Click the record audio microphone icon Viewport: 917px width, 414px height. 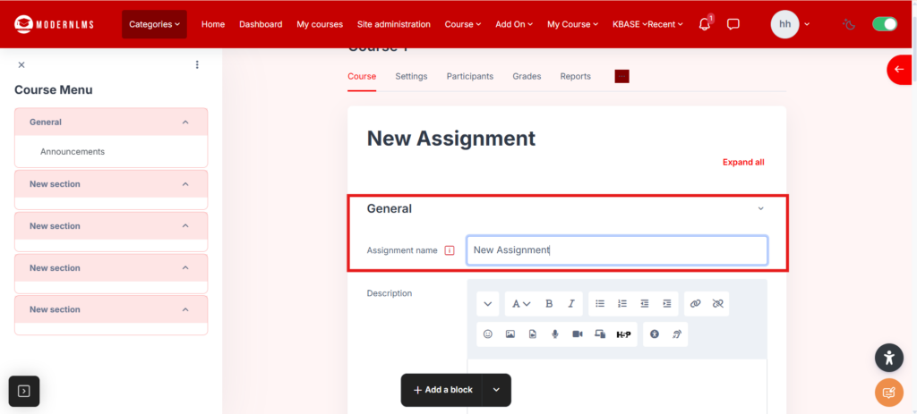tap(555, 334)
